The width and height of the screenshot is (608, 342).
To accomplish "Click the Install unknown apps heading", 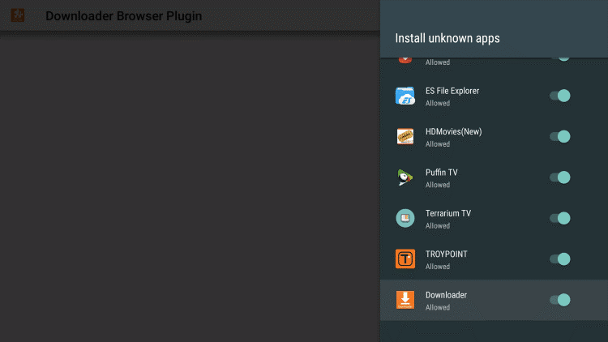I will pyautogui.click(x=447, y=38).
